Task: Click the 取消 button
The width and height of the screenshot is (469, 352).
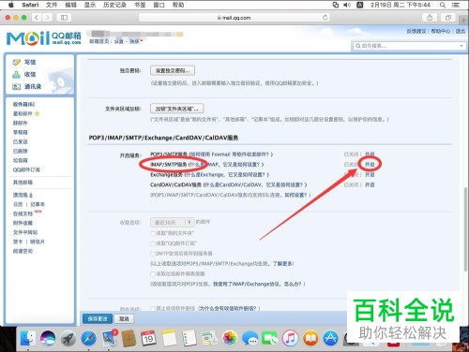Action: (x=124, y=318)
